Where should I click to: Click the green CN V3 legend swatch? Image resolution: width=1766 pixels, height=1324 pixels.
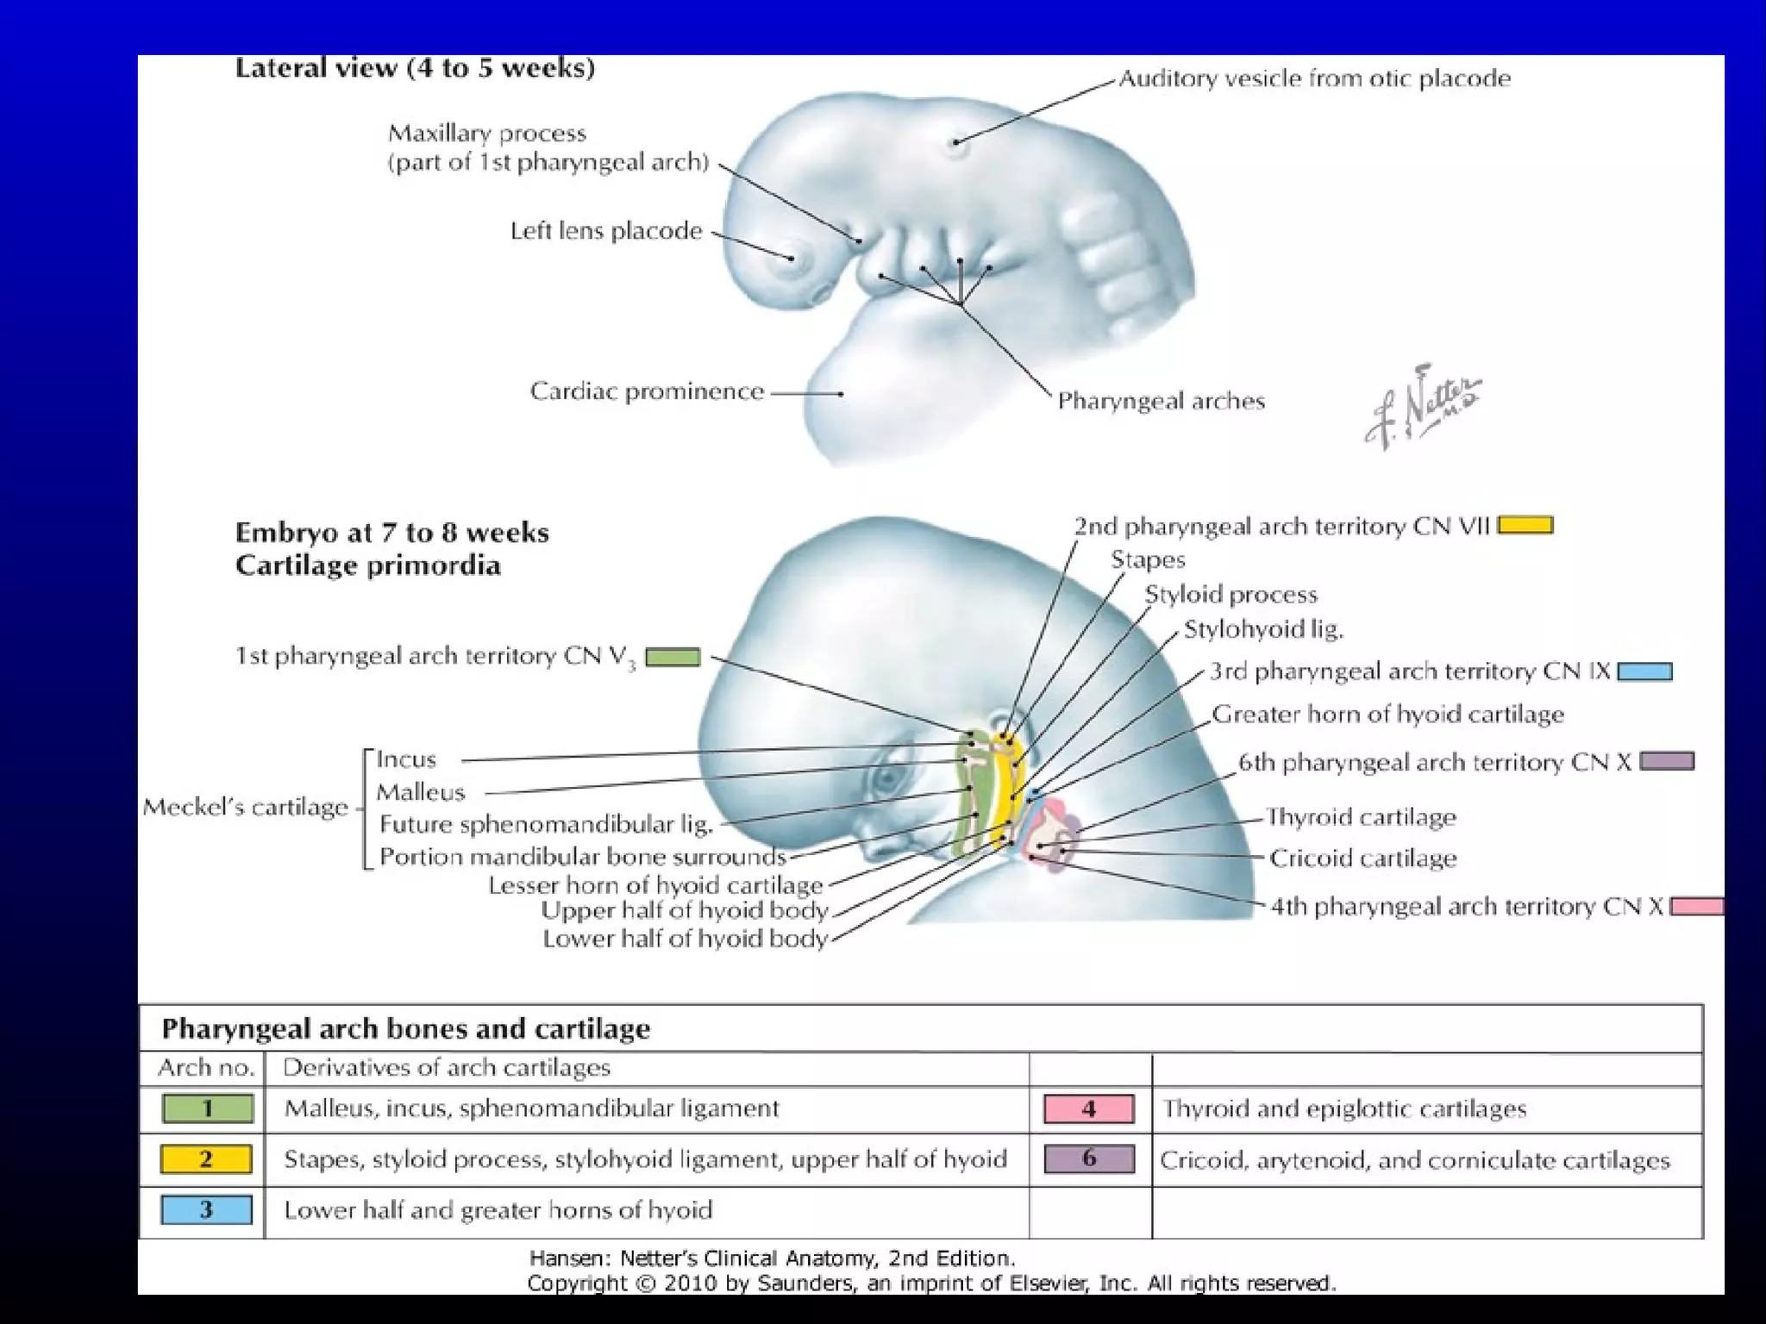click(673, 657)
